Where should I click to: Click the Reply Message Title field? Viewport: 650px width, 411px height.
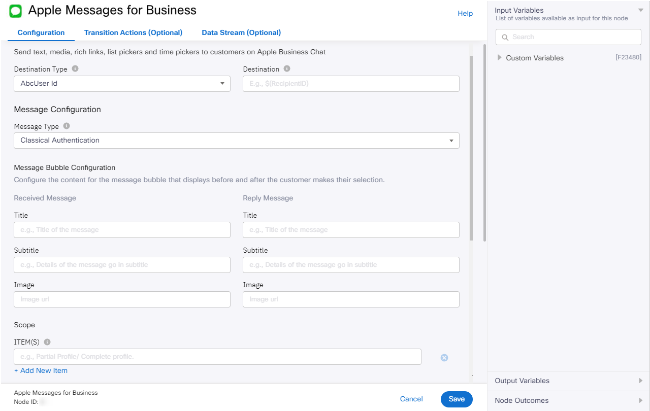pyautogui.click(x=351, y=230)
